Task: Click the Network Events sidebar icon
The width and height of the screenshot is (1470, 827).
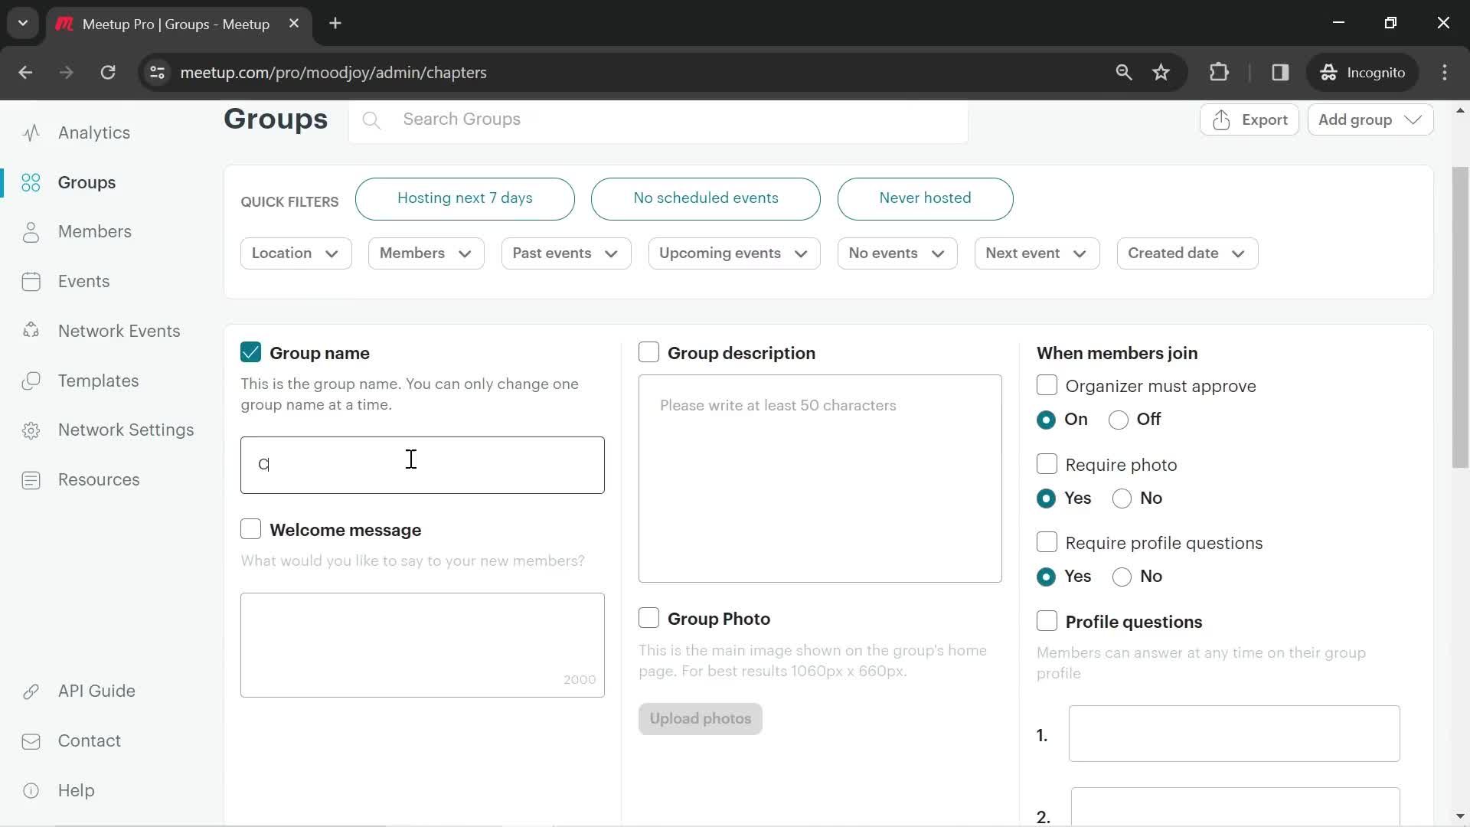Action: coord(29,330)
